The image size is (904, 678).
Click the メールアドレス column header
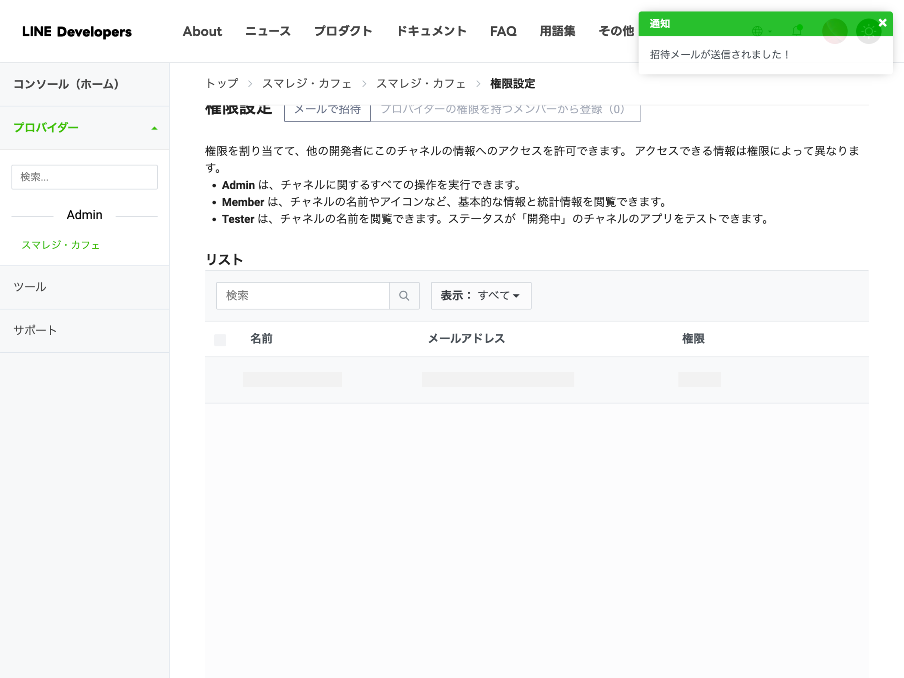click(466, 339)
